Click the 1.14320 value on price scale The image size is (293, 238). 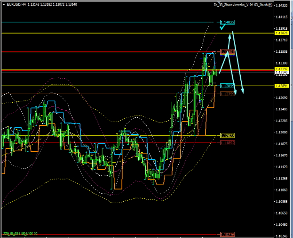[x=282, y=6]
